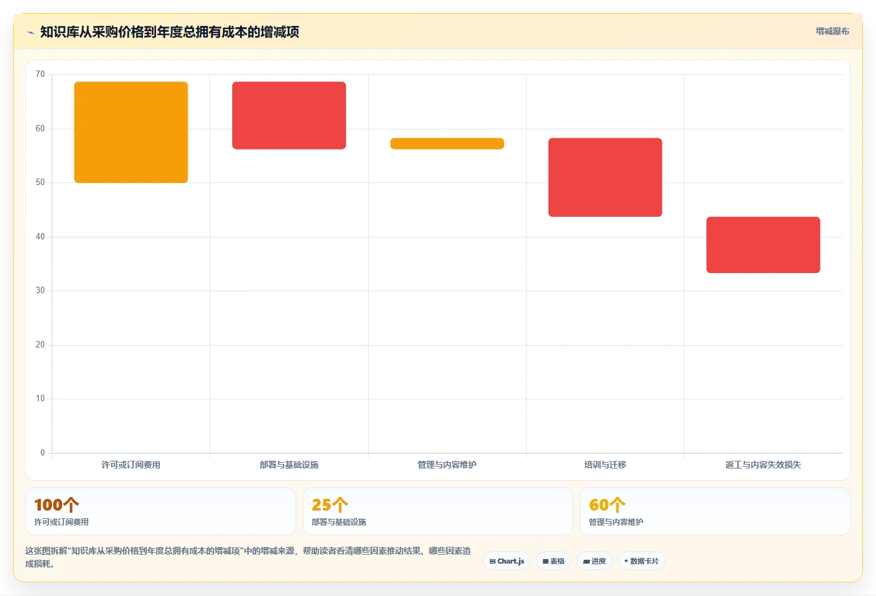Click the y-axis value 50
Image resolution: width=876 pixels, height=596 pixels.
(x=40, y=182)
